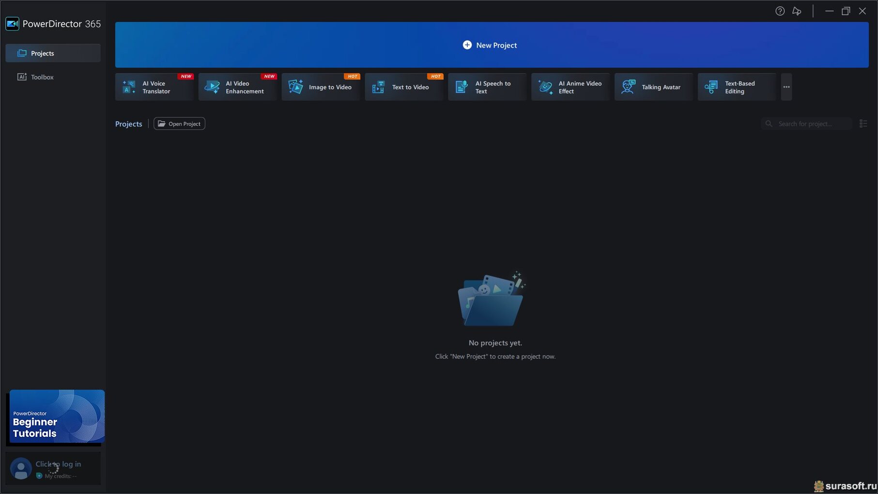Click the My credits coin icon
The height and width of the screenshot is (494, 878).
[x=39, y=476]
